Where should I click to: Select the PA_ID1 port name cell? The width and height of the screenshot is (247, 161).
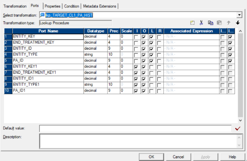coord(48,91)
